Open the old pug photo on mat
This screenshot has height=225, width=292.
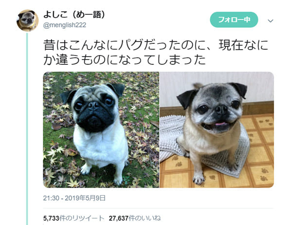217,130
